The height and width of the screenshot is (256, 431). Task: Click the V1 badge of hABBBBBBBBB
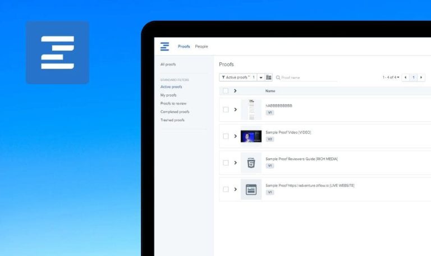click(269, 113)
